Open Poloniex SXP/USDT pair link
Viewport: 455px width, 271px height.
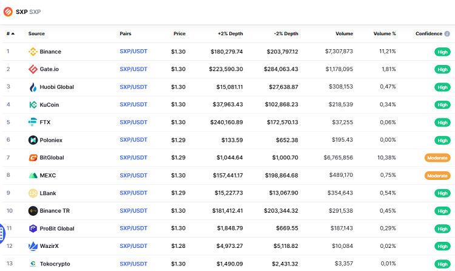click(x=133, y=140)
